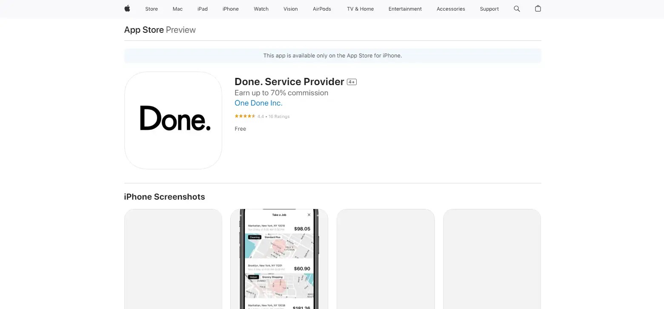Open the Take a Job screenshot thumbnail
This screenshot has height=309, width=664.
279,259
